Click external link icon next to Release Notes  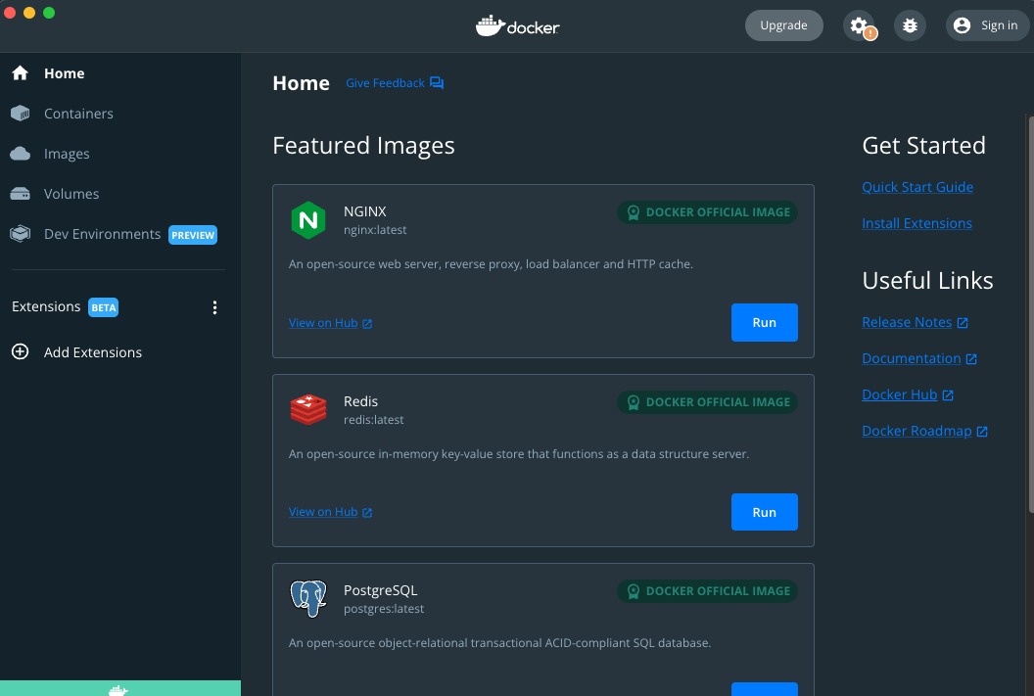tap(963, 323)
